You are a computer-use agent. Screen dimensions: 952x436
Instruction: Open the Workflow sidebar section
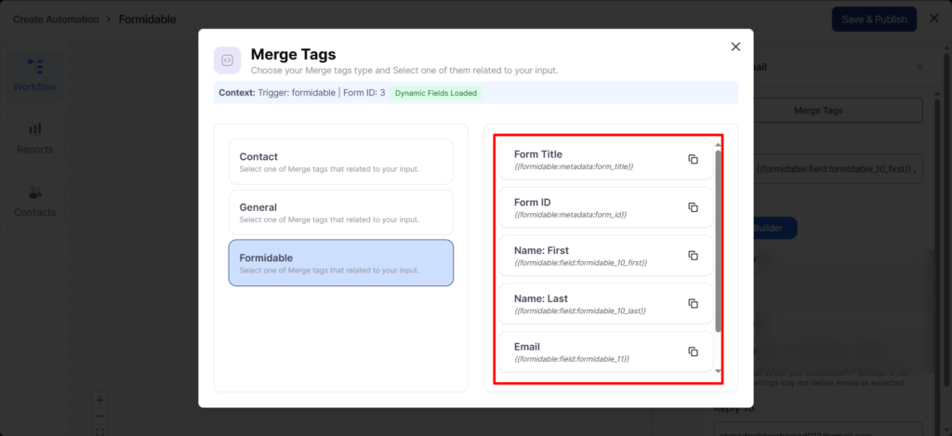pyautogui.click(x=34, y=75)
